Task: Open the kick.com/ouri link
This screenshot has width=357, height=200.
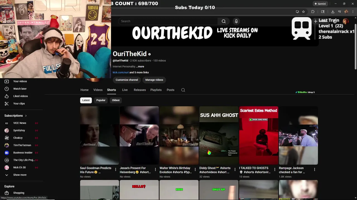Action: 121,72
